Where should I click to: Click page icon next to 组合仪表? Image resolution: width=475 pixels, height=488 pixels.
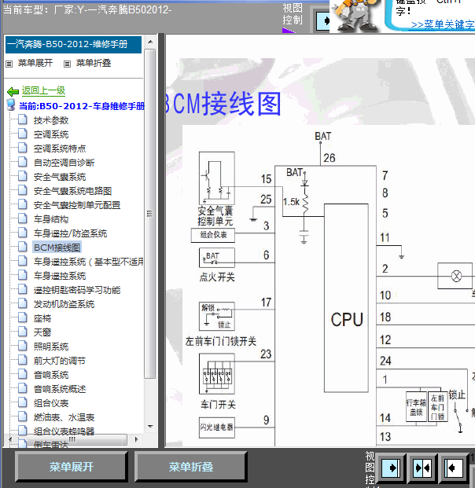pyautogui.click(x=23, y=402)
